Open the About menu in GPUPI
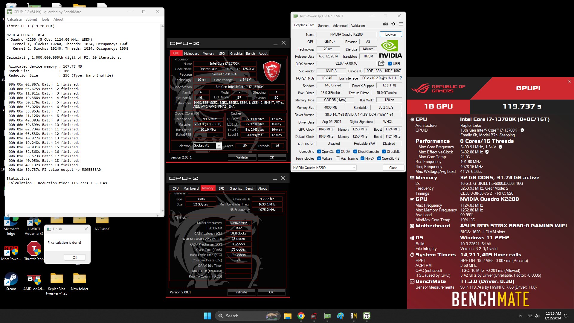Image resolution: width=574 pixels, height=323 pixels. pyautogui.click(x=58, y=19)
